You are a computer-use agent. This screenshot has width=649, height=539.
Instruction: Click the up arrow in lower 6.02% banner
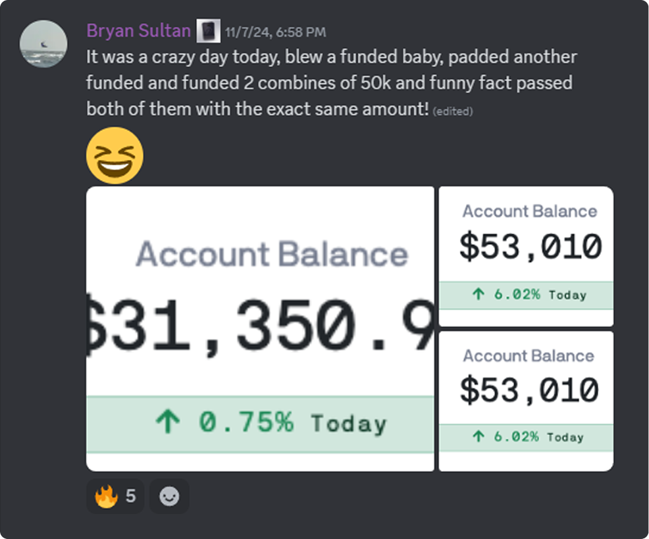coord(478,436)
